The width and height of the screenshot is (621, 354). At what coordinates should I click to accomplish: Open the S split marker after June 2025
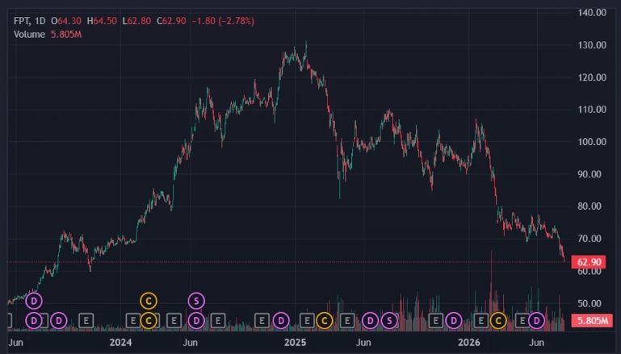389,320
